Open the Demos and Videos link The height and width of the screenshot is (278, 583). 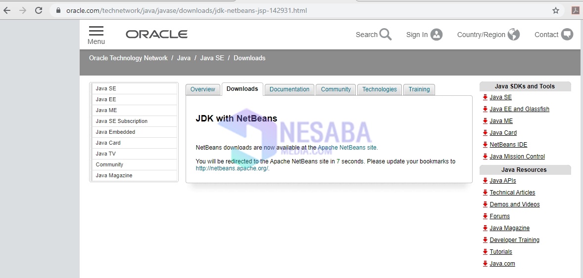coord(515,204)
